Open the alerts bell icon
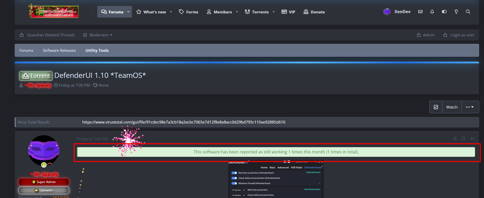Image resolution: width=484 pixels, height=198 pixels. point(432,12)
